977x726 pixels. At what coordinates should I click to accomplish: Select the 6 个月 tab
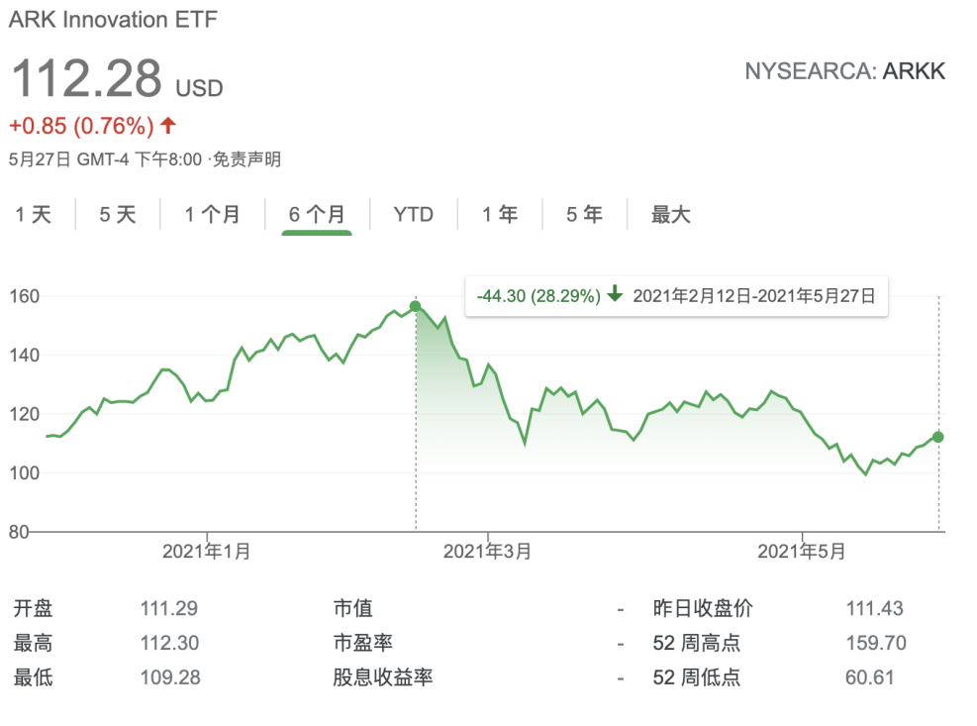[317, 214]
